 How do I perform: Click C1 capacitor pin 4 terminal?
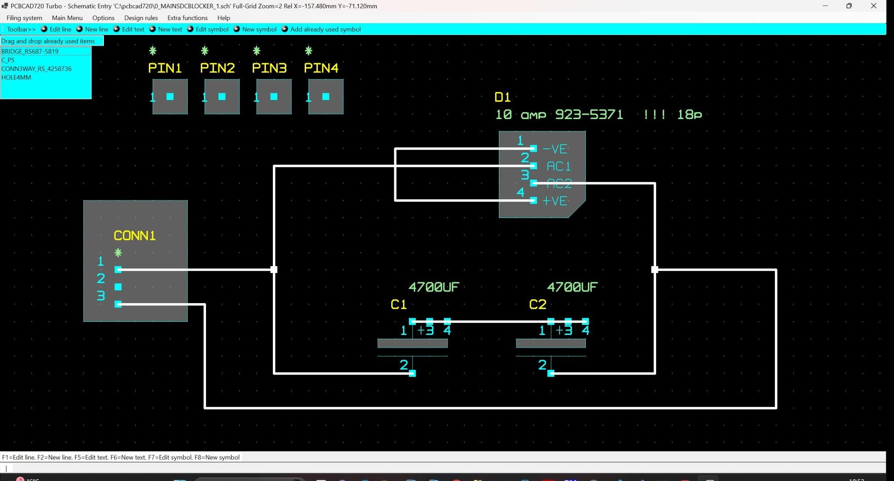click(x=447, y=321)
